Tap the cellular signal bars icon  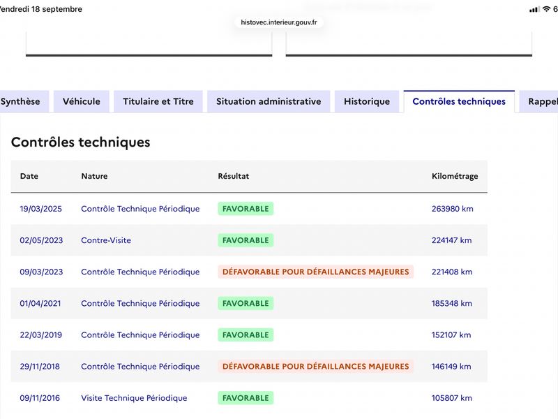(534, 10)
